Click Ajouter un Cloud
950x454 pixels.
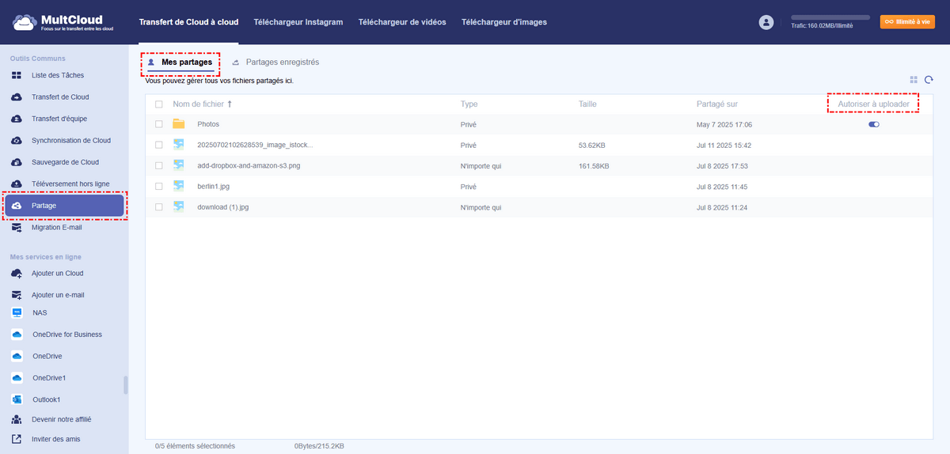point(57,274)
